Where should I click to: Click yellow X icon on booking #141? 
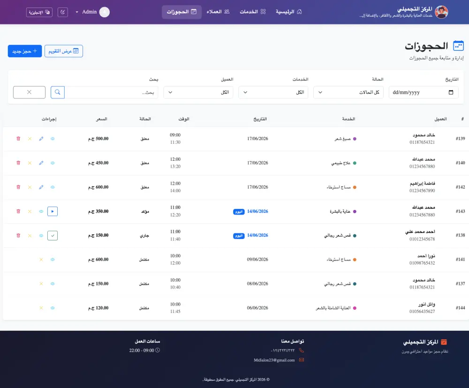(41, 260)
